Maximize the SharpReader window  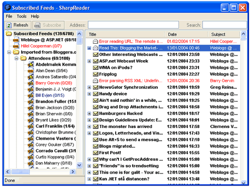[234, 8]
